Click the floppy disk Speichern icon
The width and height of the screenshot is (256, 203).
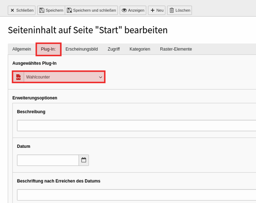41,10
